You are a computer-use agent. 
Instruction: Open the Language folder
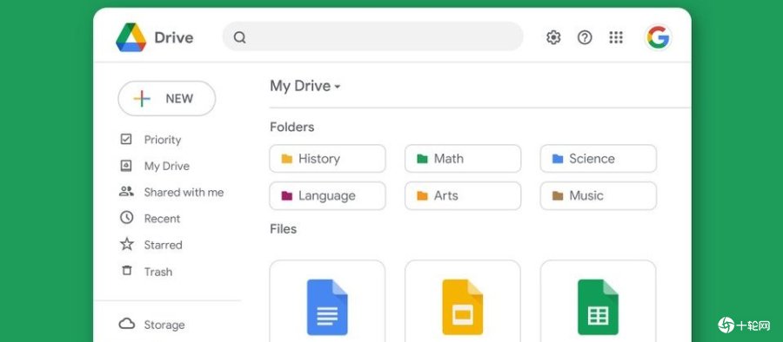(328, 195)
